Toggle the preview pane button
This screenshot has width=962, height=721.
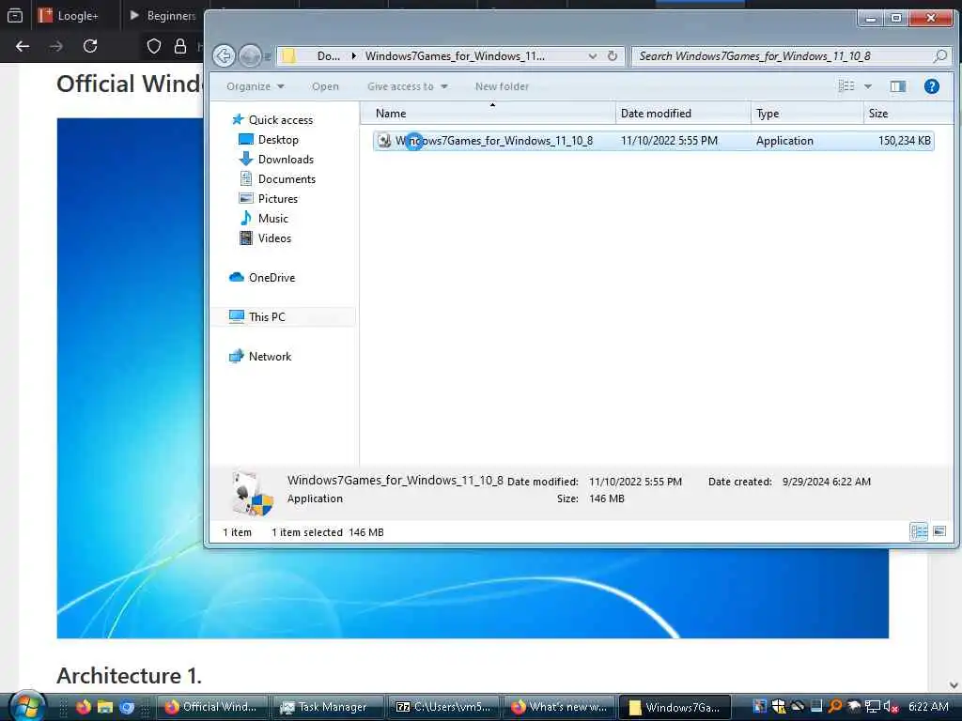[x=898, y=86]
